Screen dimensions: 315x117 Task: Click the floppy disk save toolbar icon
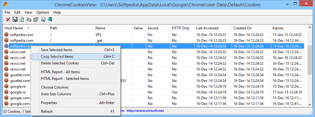(15, 19)
